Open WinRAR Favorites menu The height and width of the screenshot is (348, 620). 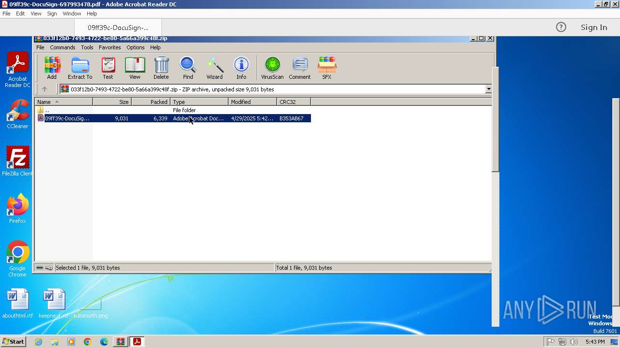pos(110,47)
